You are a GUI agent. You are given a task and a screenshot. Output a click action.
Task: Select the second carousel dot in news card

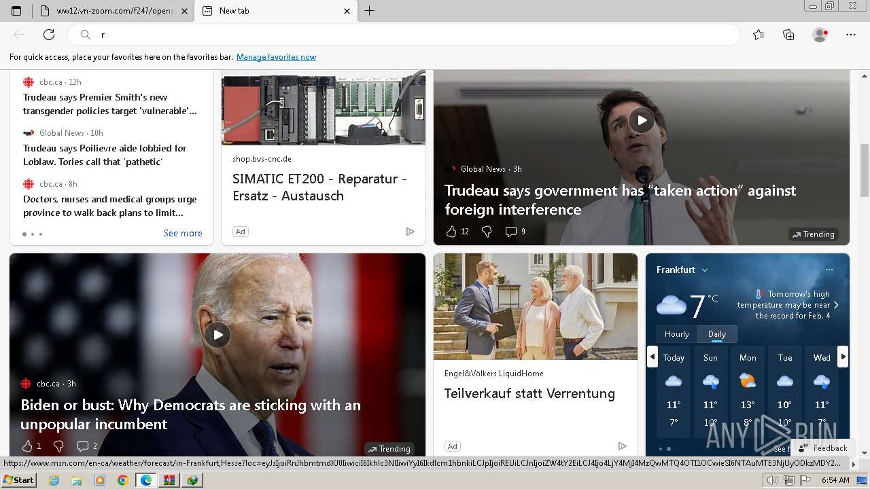[x=32, y=234]
